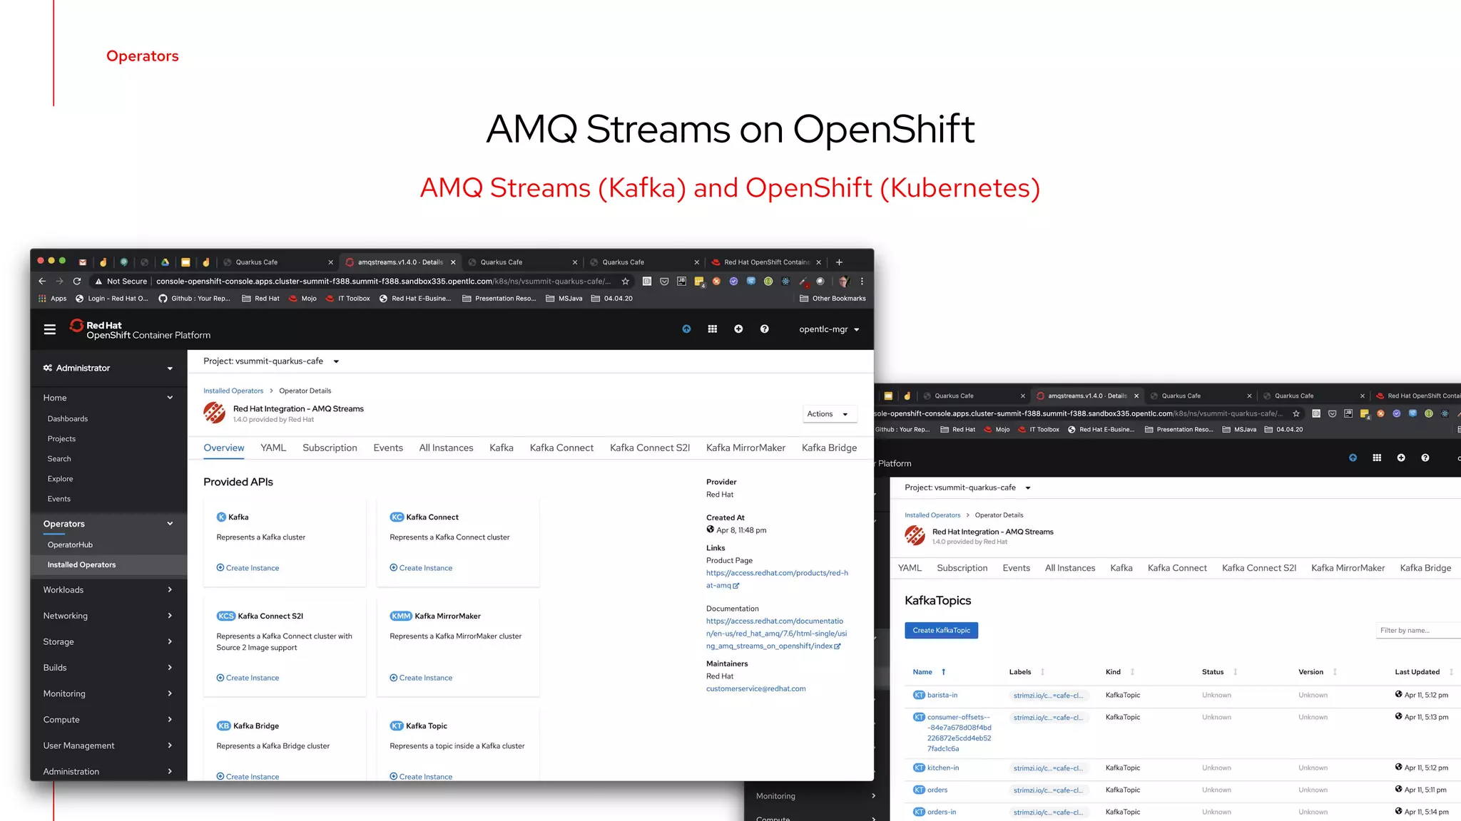
Task: Switch to the All Instances tab in the front window
Action: (x=446, y=448)
